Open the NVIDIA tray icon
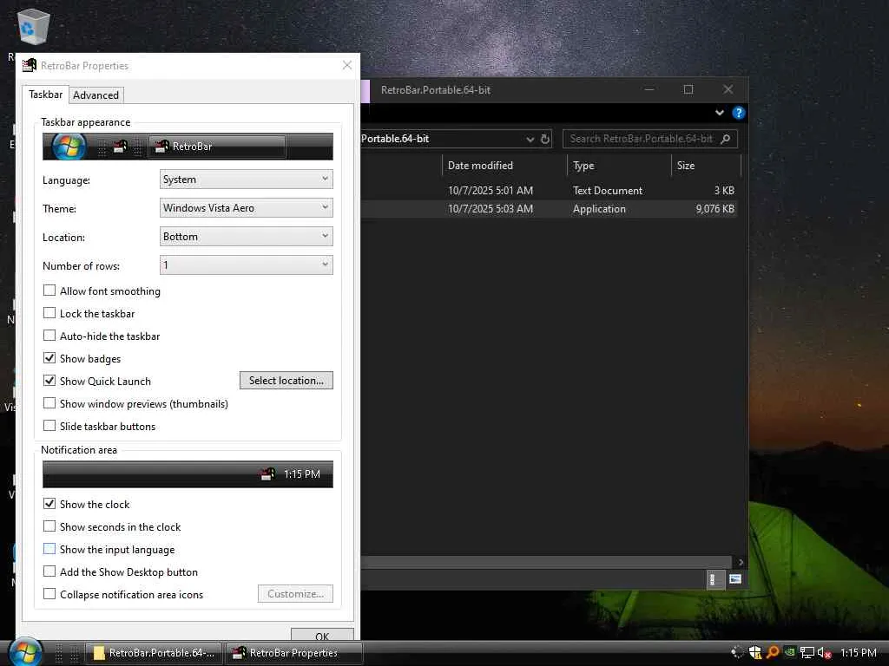The width and height of the screenshot is (889, 666). 790,652
